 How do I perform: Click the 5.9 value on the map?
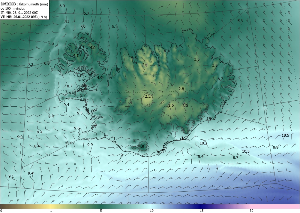[51, 44]
